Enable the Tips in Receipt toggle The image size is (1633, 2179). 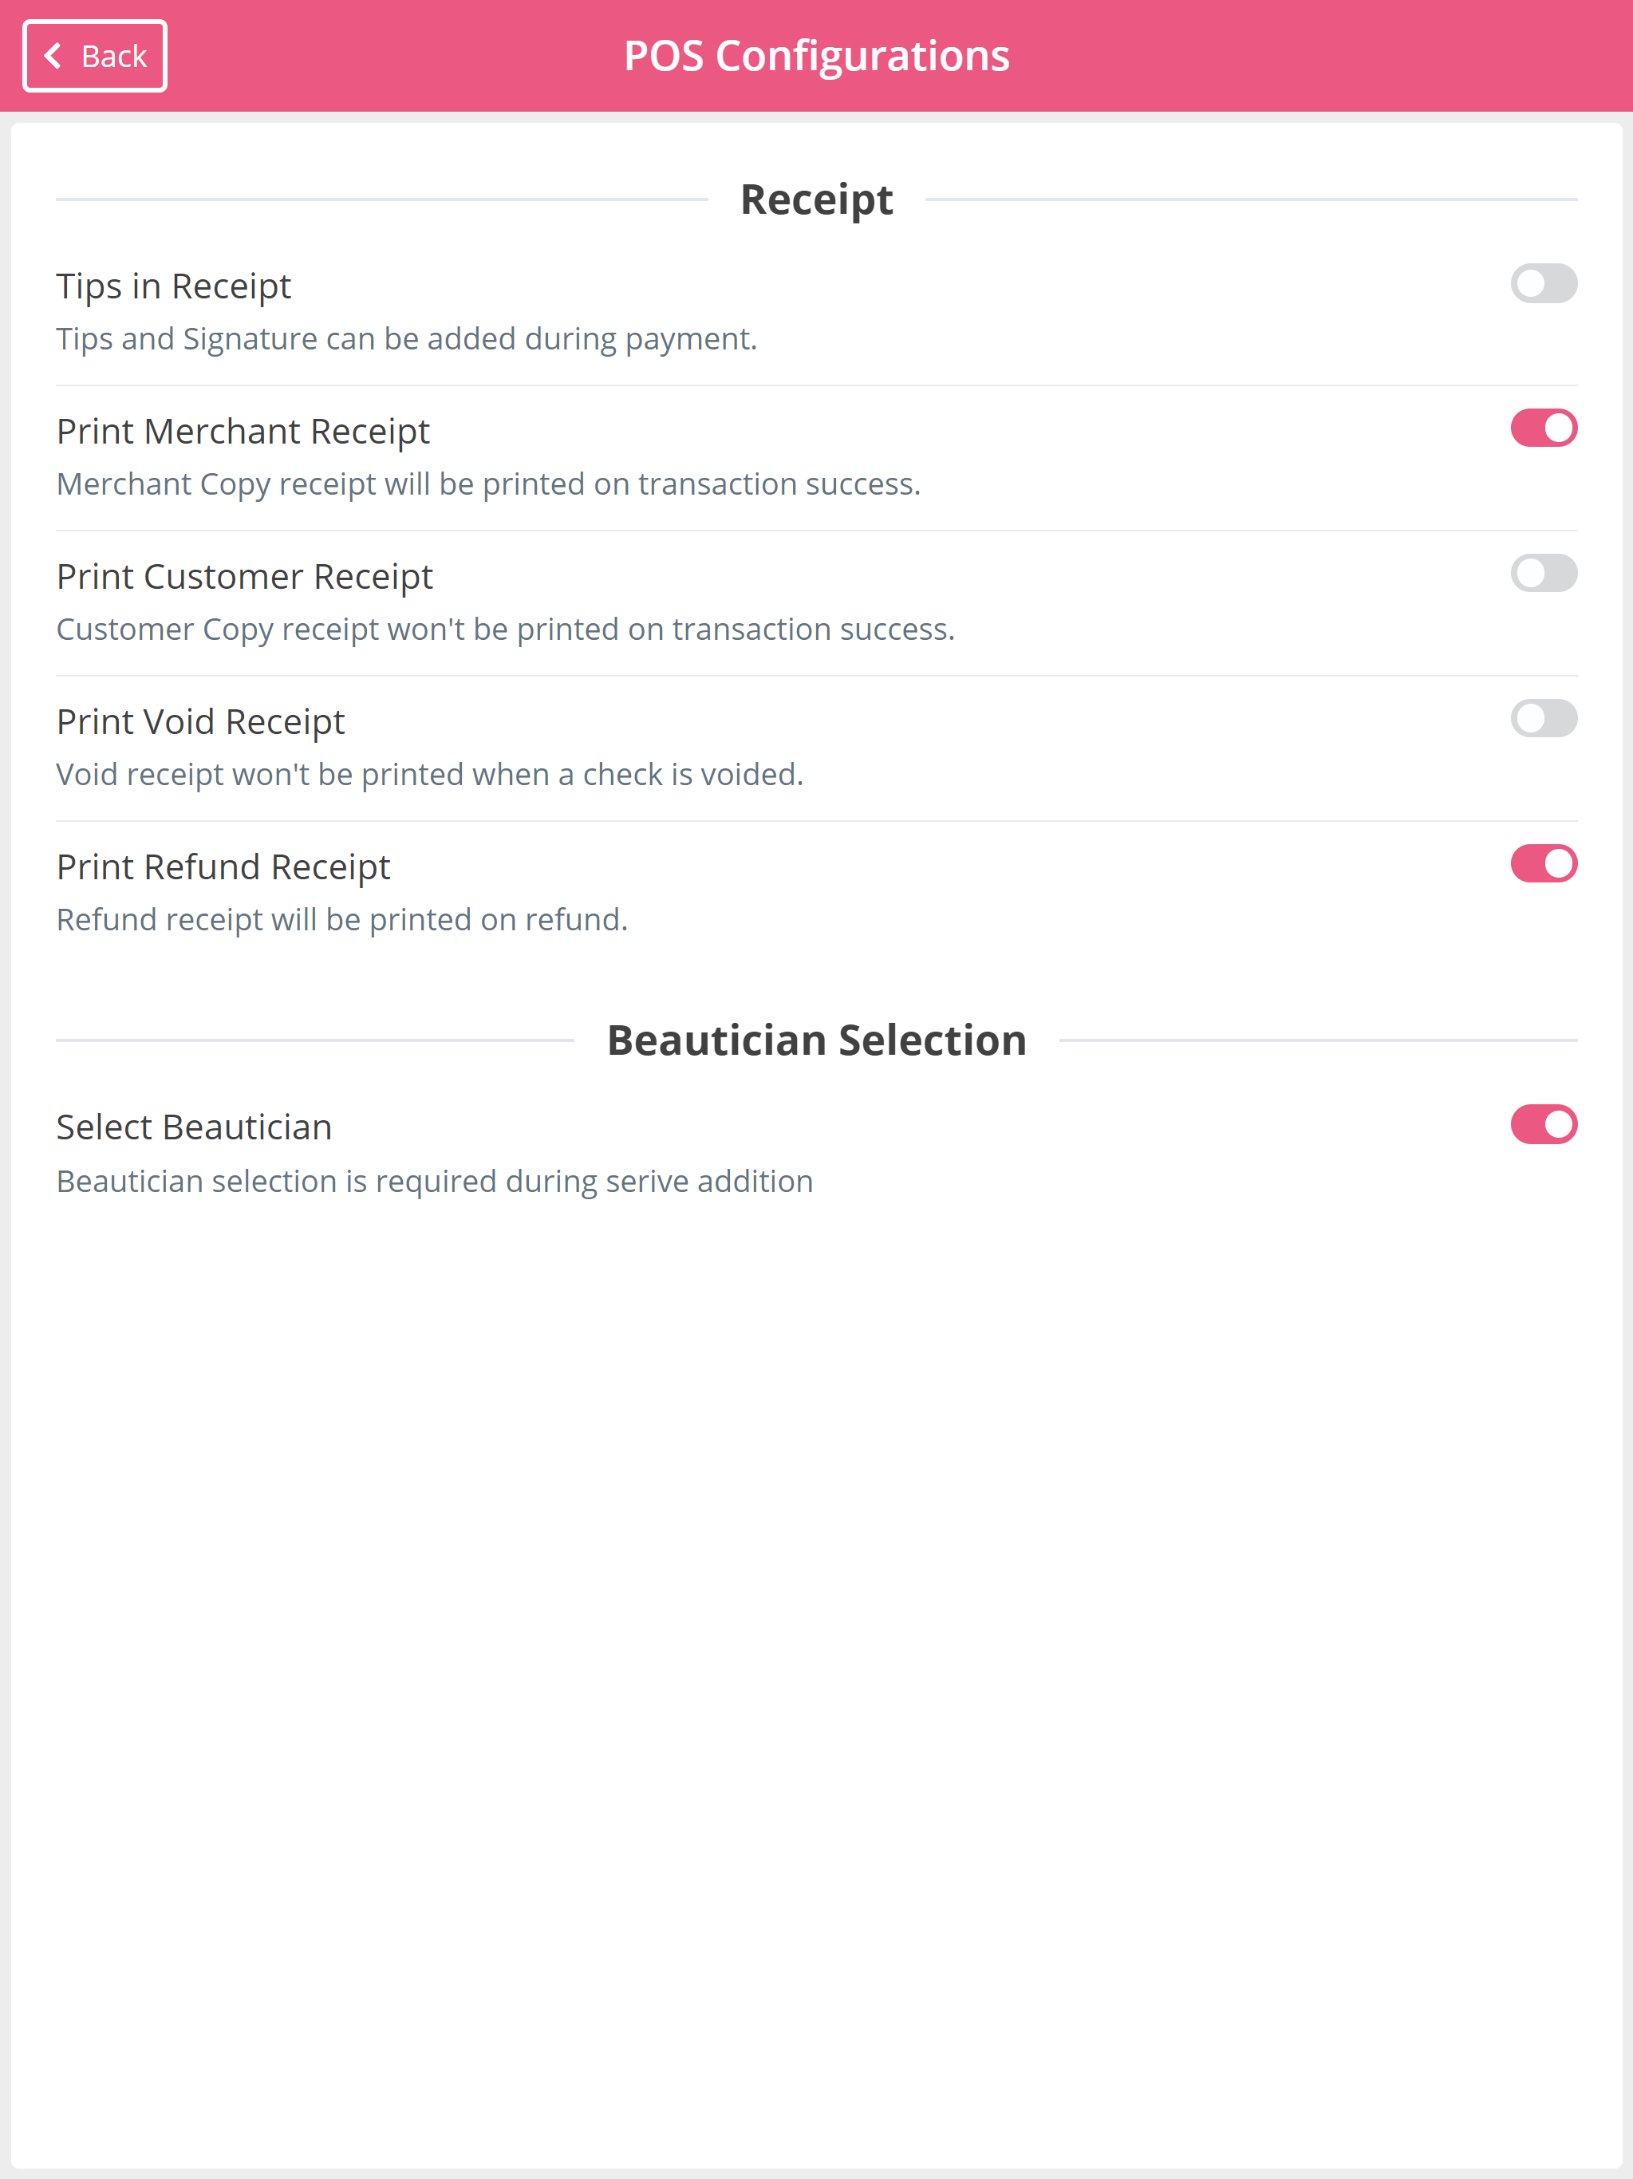1544,284
